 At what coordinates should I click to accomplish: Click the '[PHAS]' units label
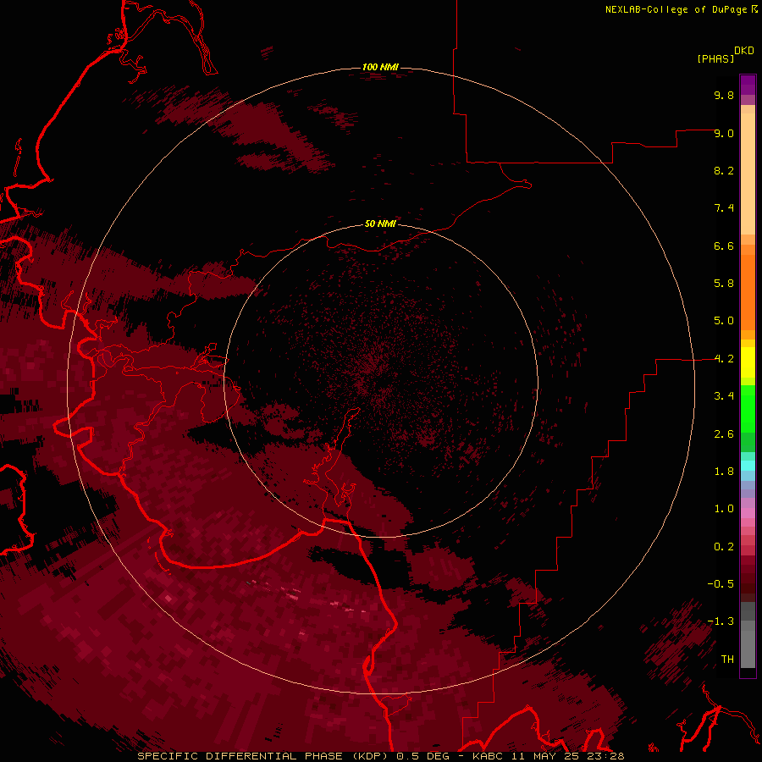tap(715, 59)
